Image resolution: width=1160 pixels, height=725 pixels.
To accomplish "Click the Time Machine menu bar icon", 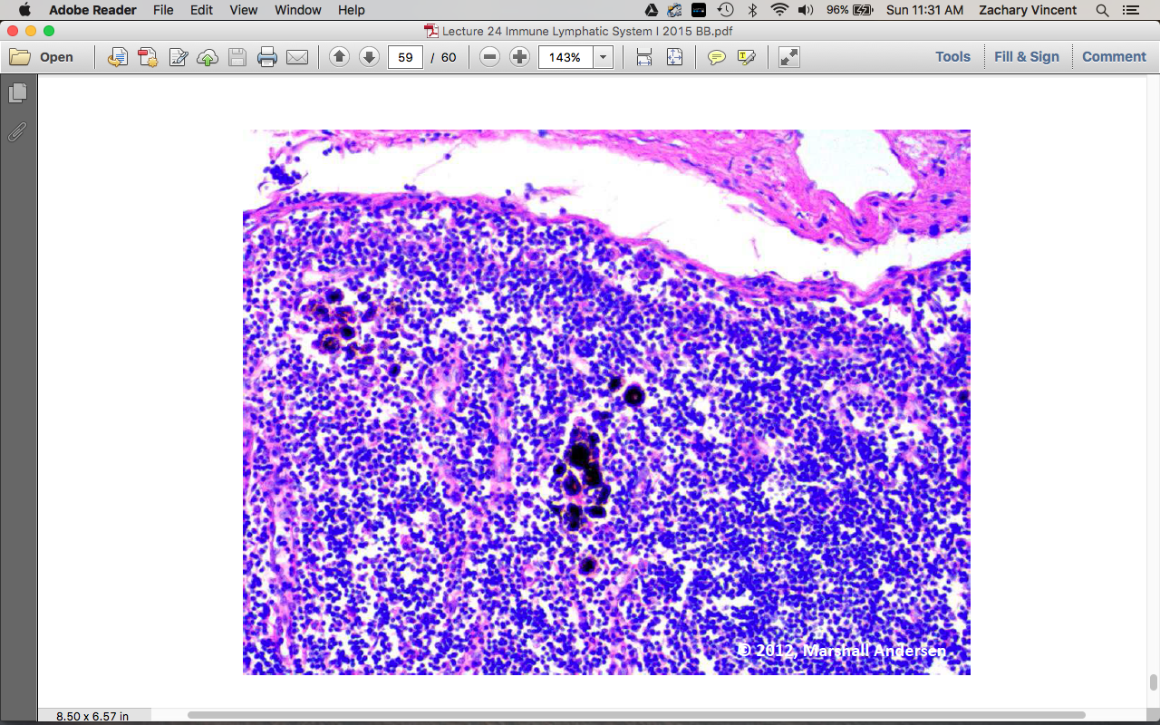I will coord(725,10).
